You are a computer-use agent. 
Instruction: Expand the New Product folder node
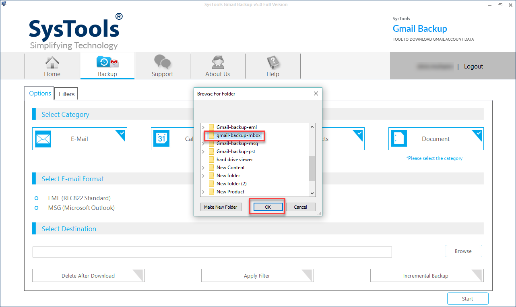(x=203, y=192)
